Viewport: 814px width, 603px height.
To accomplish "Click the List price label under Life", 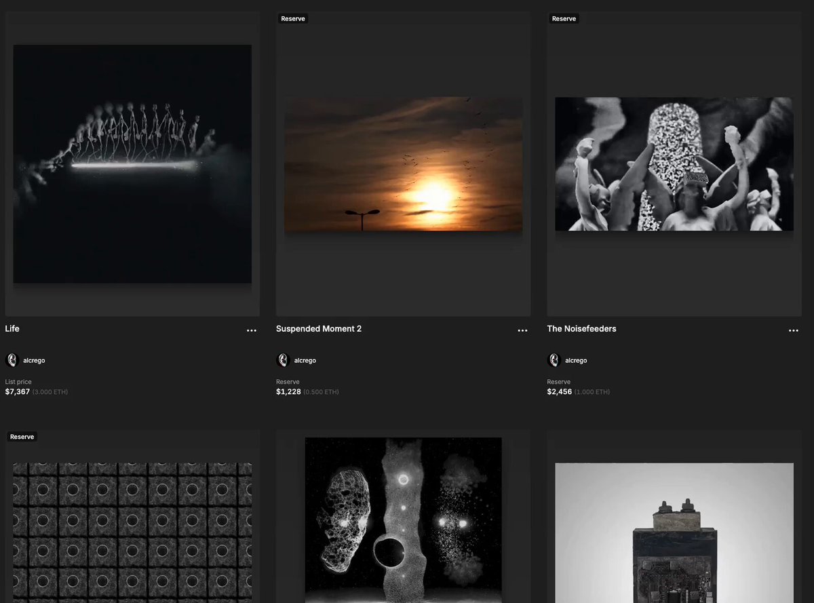I will [x=18, y=382].
